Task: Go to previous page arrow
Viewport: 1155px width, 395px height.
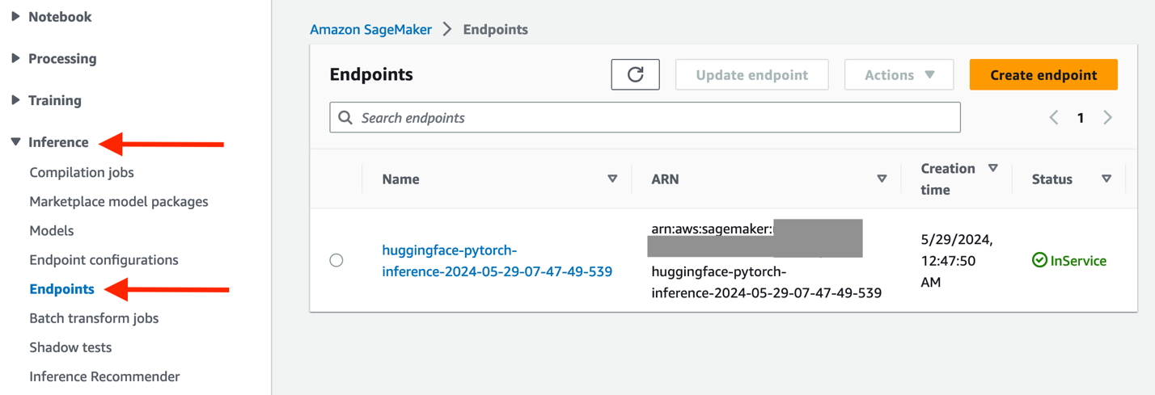Action: pyautogui.click(x=1054, y=118)
